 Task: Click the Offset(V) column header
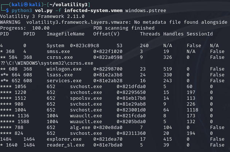106,34
